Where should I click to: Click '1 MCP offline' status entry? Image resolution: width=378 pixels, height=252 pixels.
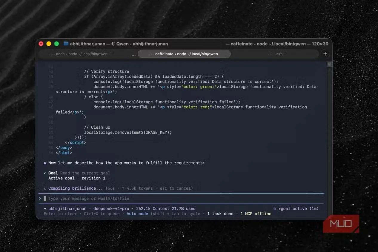click(x=256, y=214)
